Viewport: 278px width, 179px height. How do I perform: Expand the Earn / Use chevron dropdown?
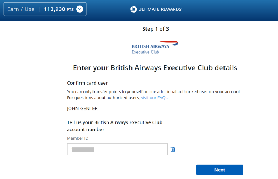[79, 9]
